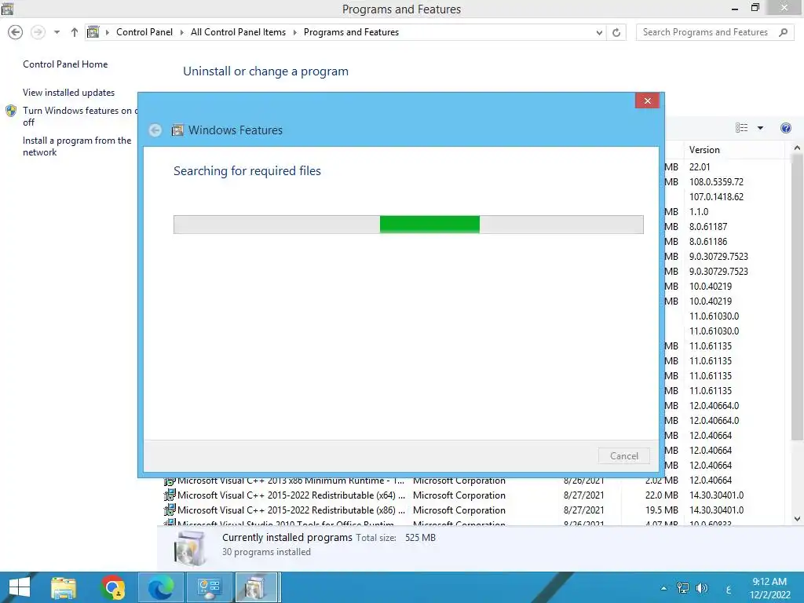Click version 107.0.1418.62 cell
This screenshot has width=804, height=603.
coord(716,197)
